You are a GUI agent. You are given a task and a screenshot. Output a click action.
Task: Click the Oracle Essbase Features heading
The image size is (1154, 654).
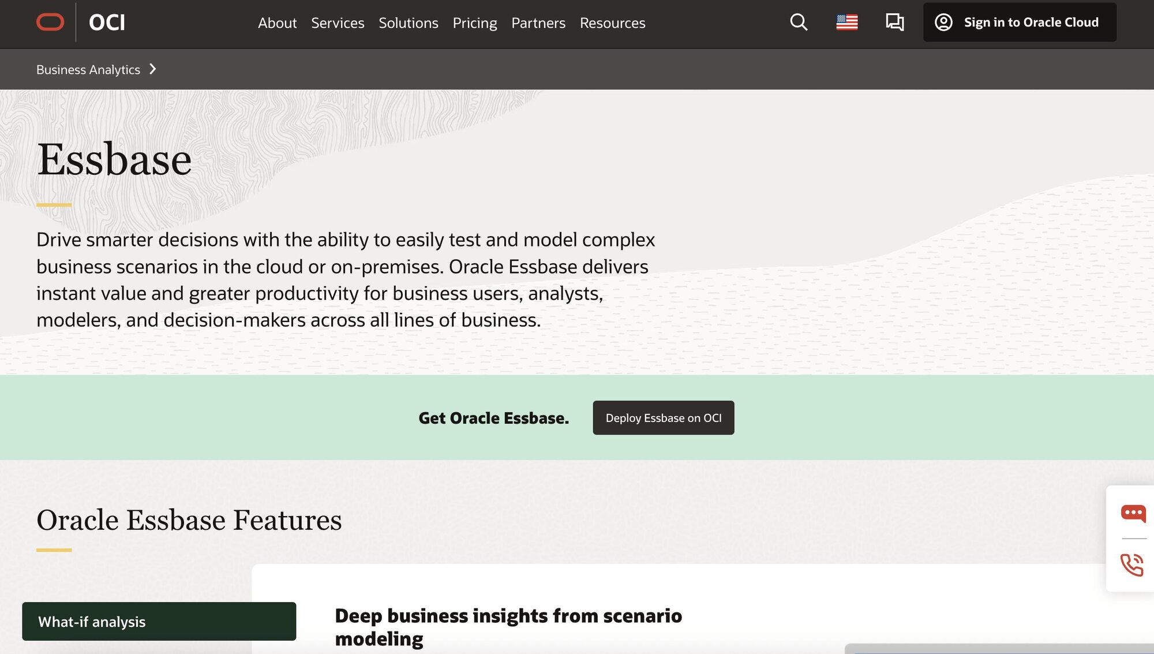(189, 520)
